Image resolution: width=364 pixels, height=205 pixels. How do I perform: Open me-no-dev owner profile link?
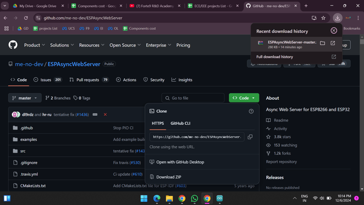click(29, 64)
